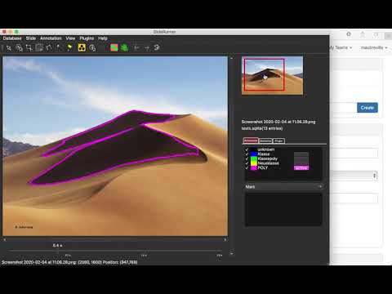Image resolution: width=392 pixels, height=294 pixels.
Task: Open the Database menu
Action: tap(12, 38)
